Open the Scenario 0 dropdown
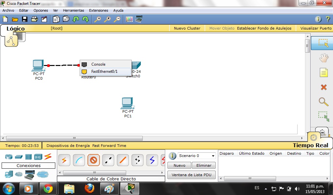Screen dimensions: 333x195 (197, 156)
